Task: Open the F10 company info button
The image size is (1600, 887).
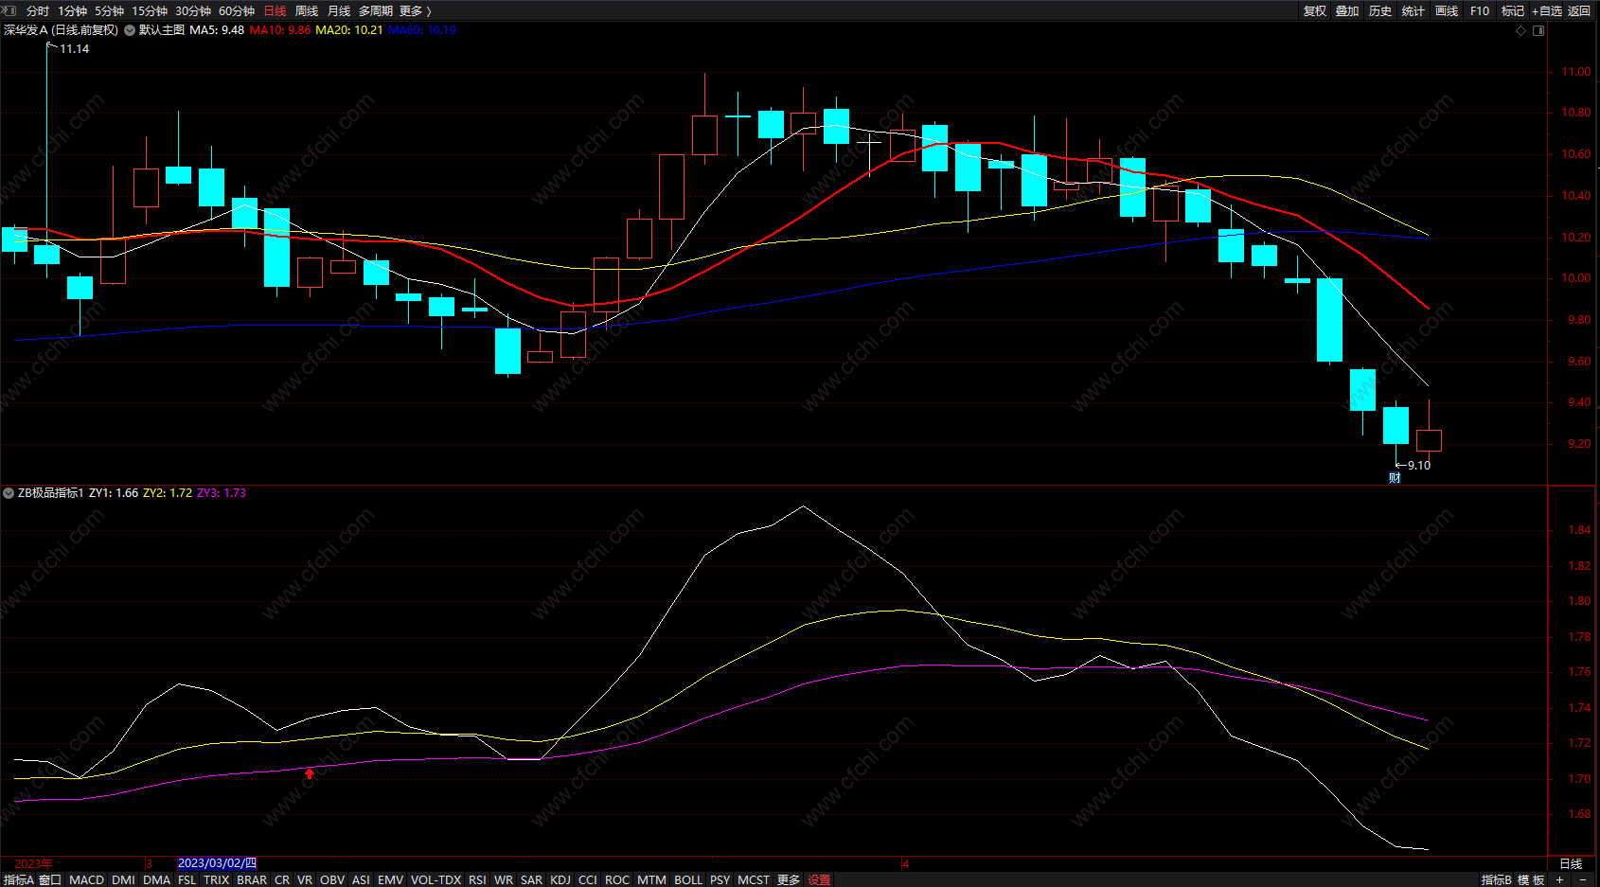Action: coord(1480,10)
